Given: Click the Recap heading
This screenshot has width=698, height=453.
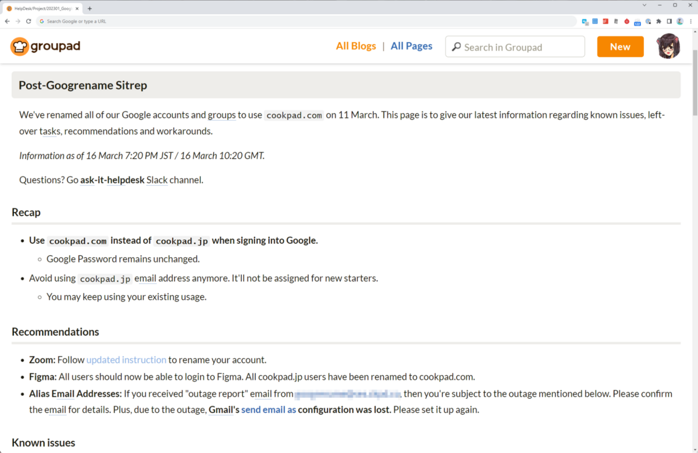Looking at the screenshot, I should pyautogui.click(x=26, y=212).
